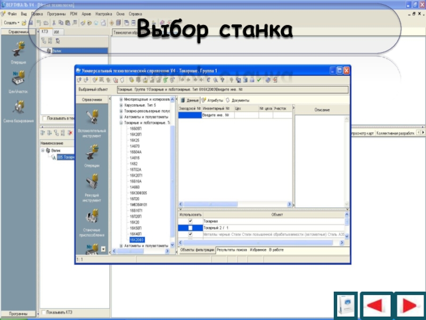Image resolution: width=426 pixels, height=320 pixels.
Task: Collapse the Токарные и лоботокарные node
Action: pyautogui.click(x=121, y=123)
